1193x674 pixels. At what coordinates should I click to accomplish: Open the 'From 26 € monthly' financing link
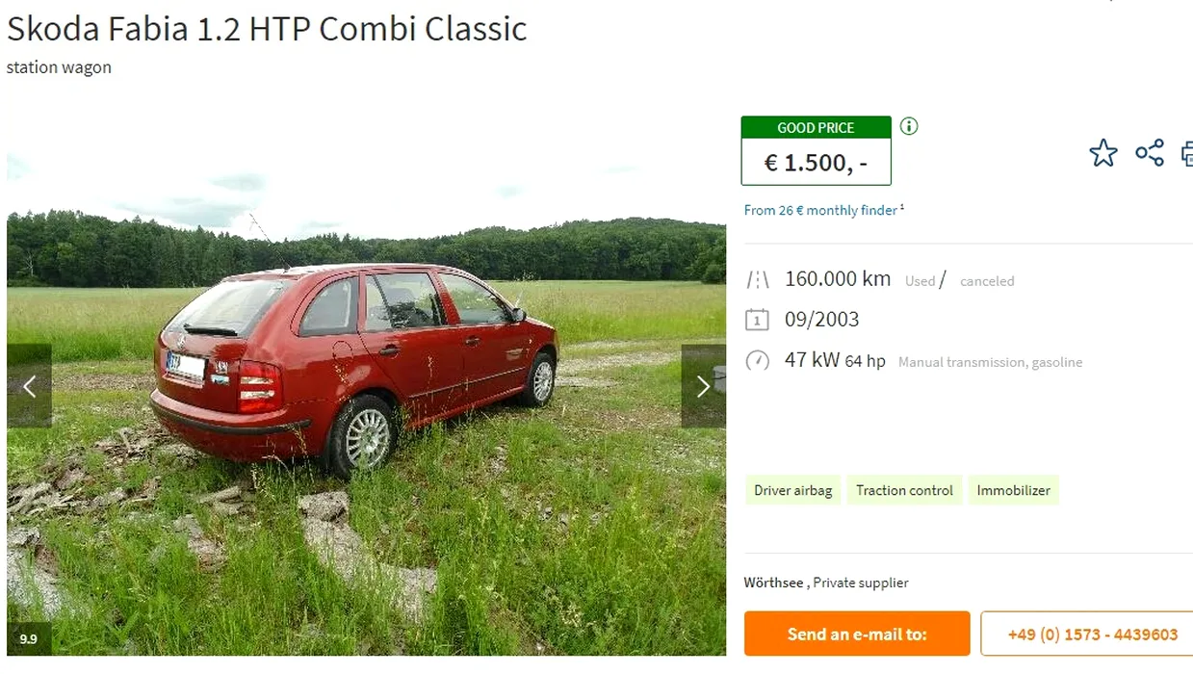823,210
